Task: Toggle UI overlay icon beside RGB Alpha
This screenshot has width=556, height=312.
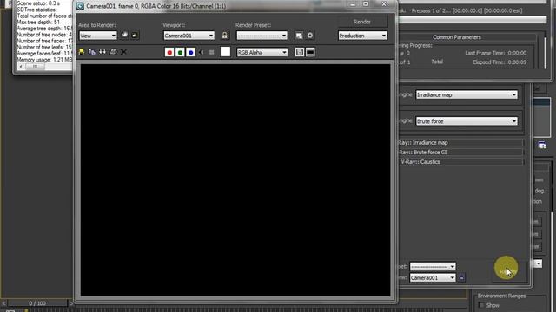Action: [300, 52]
